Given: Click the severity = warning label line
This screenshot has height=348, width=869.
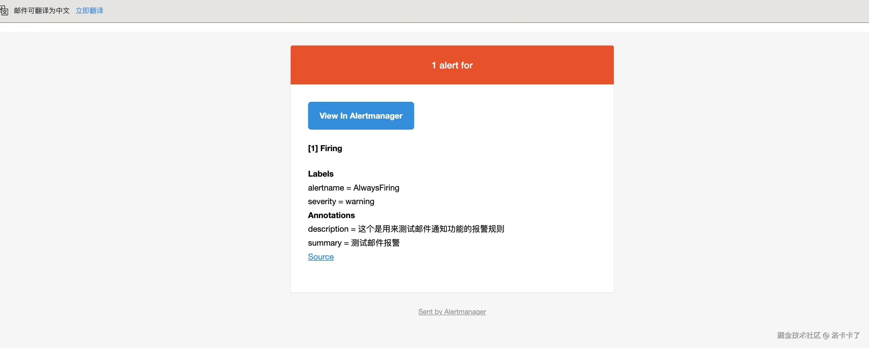Looking at the screenshot, I should point(341,201).
